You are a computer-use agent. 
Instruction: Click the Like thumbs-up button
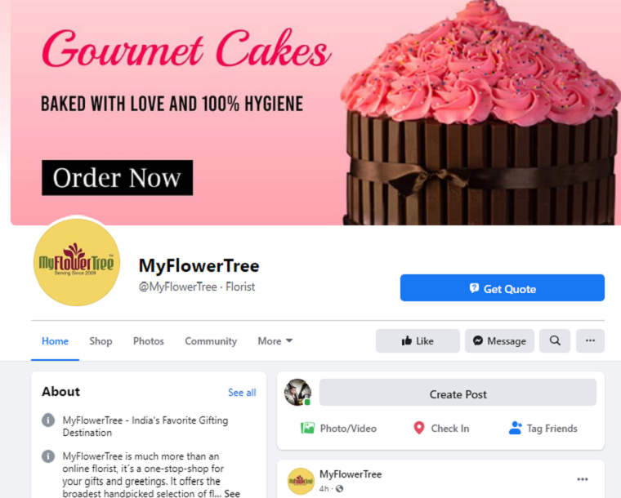(418, 340)
